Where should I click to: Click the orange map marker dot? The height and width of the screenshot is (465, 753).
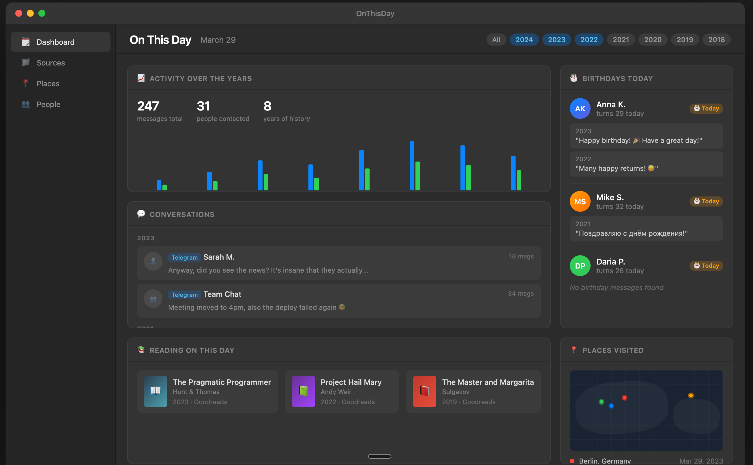pyautogui.click(x=691, y=395)
